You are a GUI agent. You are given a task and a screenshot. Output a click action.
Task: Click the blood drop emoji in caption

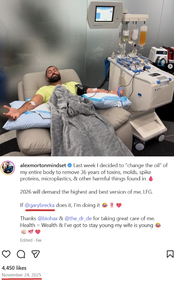(151, 179)
